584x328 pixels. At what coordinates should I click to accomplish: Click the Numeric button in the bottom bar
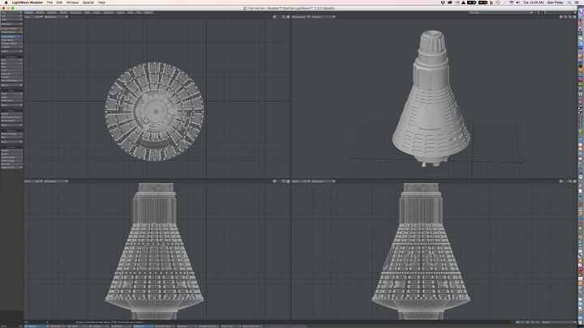[187, 326]
